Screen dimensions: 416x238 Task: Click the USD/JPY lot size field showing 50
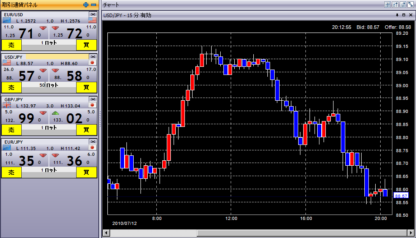(x=49, y=85)
